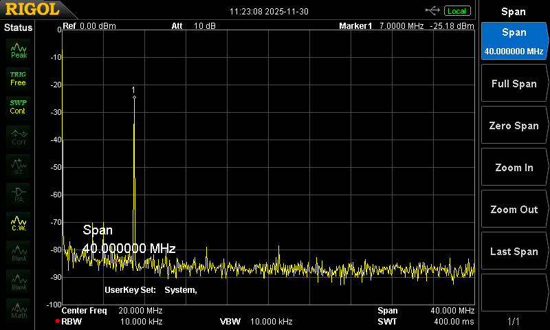550x330 pixels.
Task: Click the TRIG Free trigger status icon
Action: coord(19,78)
